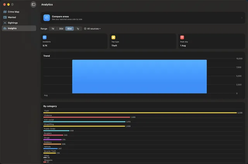The width and height of the screenshot is (248, 164).
Task: Click the Violence category bar
Action: click(87, 117)
